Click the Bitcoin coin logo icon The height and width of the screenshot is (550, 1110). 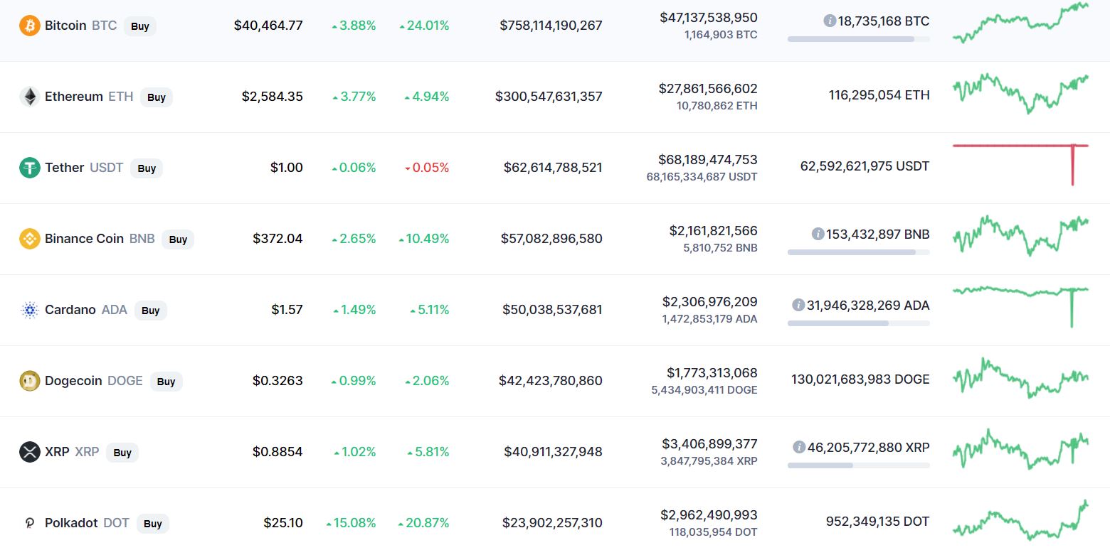click(x=30, y=26)
